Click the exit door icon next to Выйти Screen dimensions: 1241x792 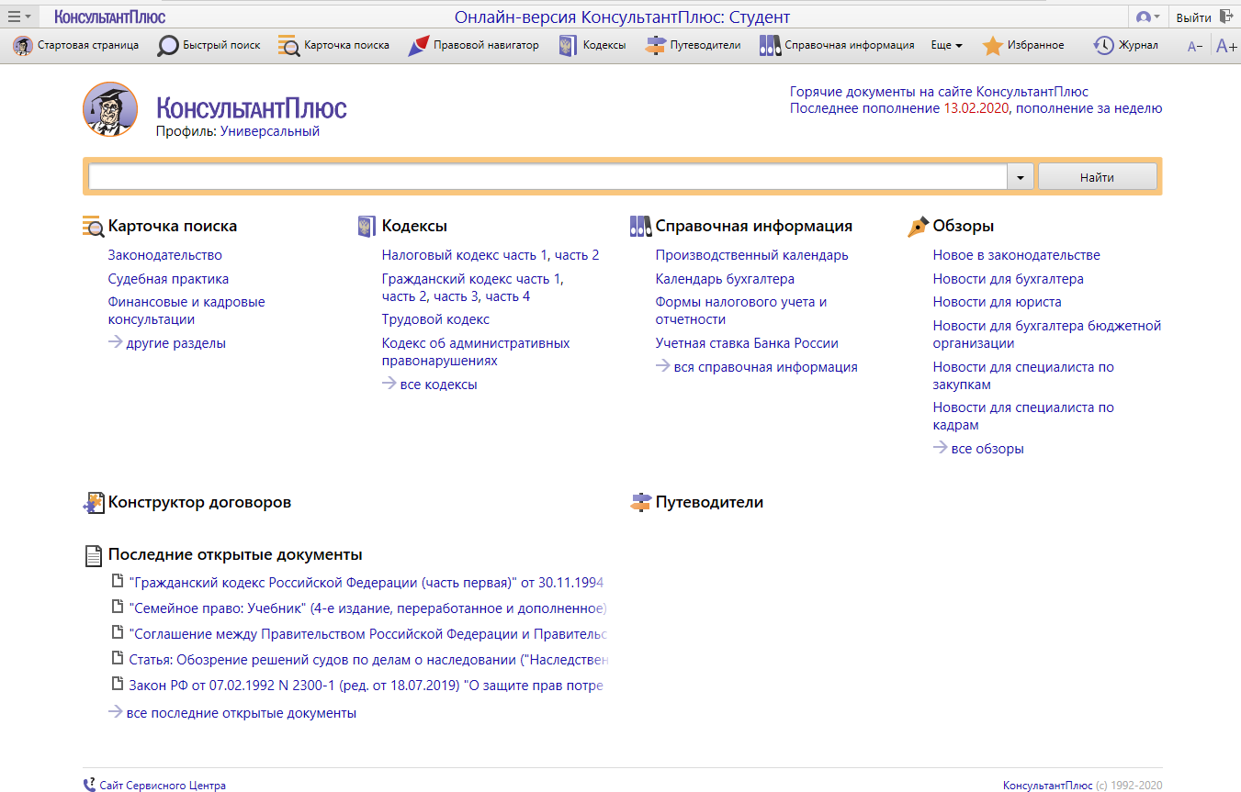coord(1225,17)
